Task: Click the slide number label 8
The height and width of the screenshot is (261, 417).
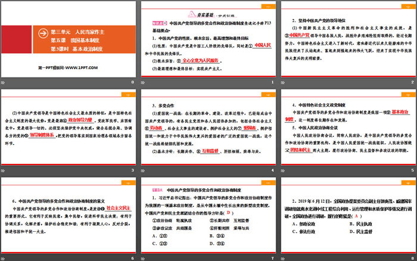Action: tap(412, 259)
